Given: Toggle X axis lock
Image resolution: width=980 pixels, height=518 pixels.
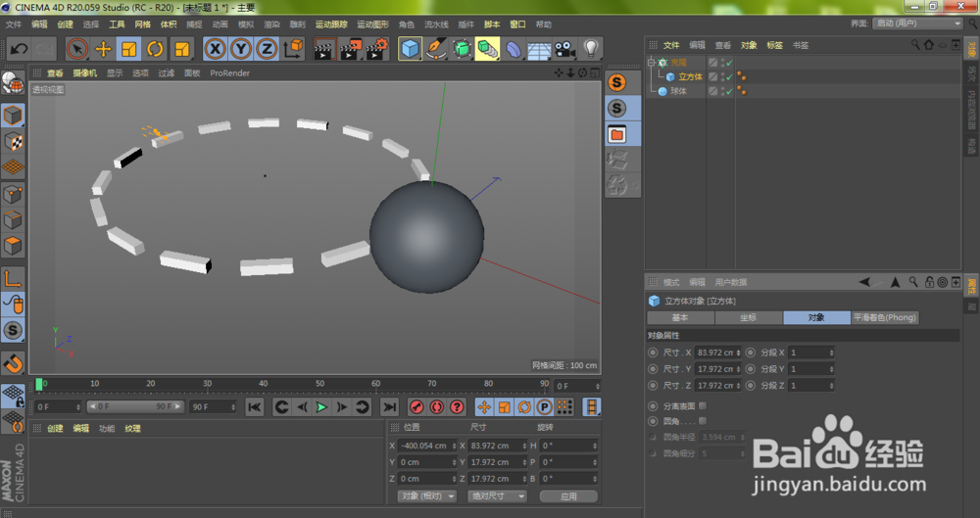Looking at the screenshot, I should [x=215, y=49].
